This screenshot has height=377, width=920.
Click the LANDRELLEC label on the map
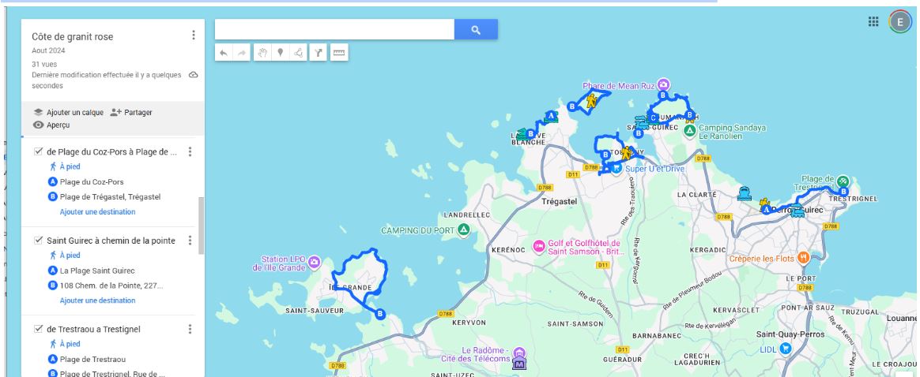click(467, 215)
